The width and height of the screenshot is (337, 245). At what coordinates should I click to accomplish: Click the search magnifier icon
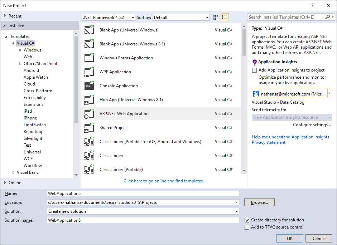tap(328, 17)
